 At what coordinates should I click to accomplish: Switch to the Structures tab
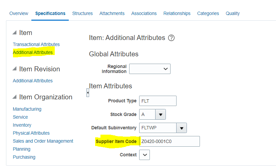coord(82,14)
